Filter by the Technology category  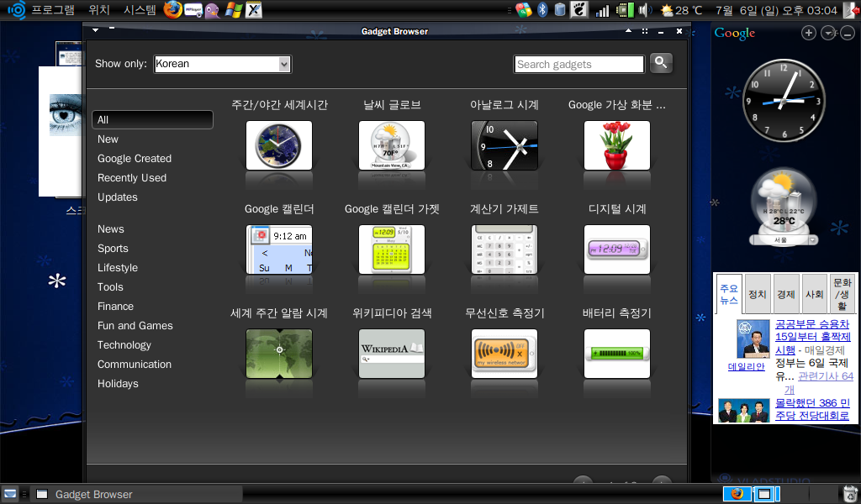pyautogui.click(x=124, y=345)
